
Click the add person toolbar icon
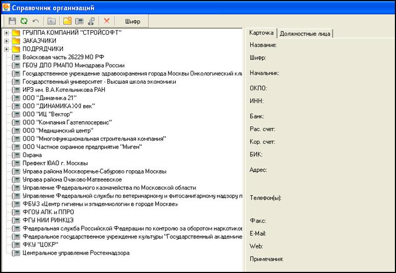pyautogui.click(x=91, y=21)
